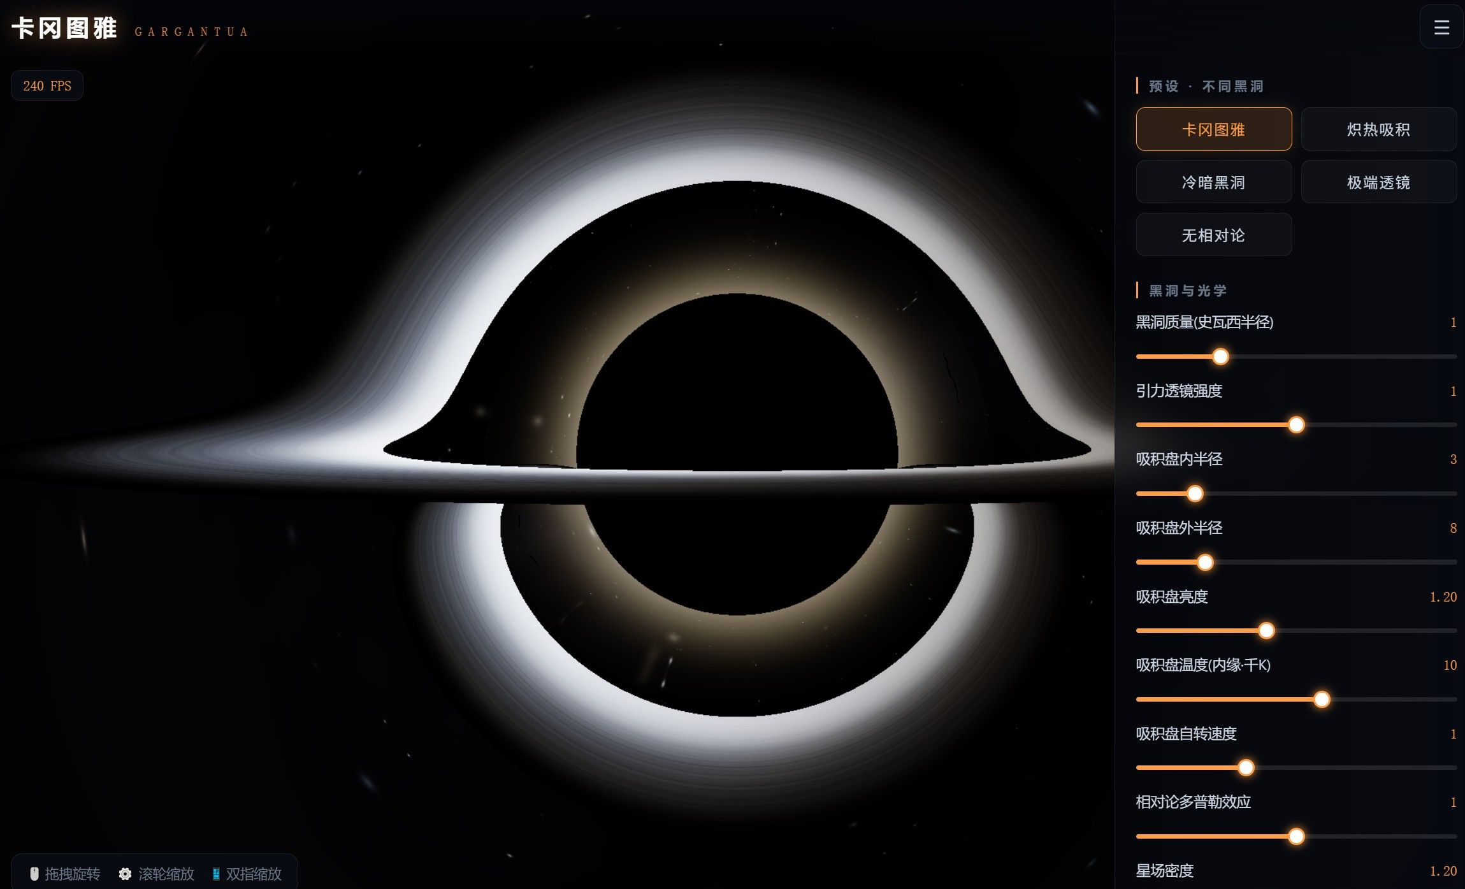The height and width of the screenshot is (889, 1465).
Task: Click the 吸积盘内半径 value 3
Action: [x=1454, y=459]
